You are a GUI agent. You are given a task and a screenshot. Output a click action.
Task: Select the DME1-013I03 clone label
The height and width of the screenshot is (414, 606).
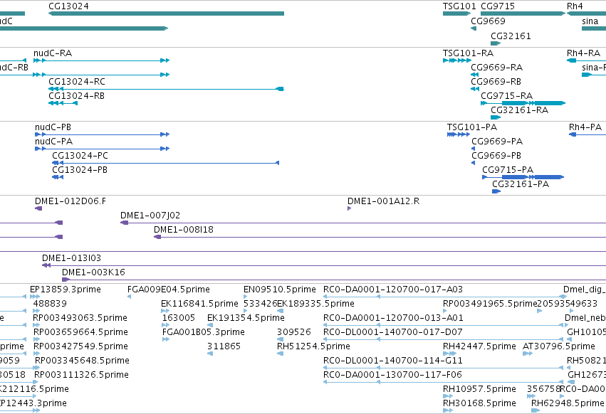(x=71, y=258)
